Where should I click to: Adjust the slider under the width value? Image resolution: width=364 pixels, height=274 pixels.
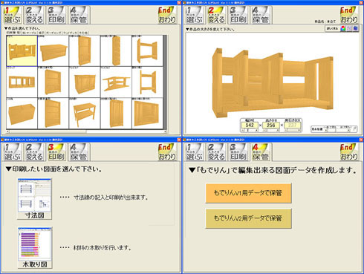click(x=250, y=130)
